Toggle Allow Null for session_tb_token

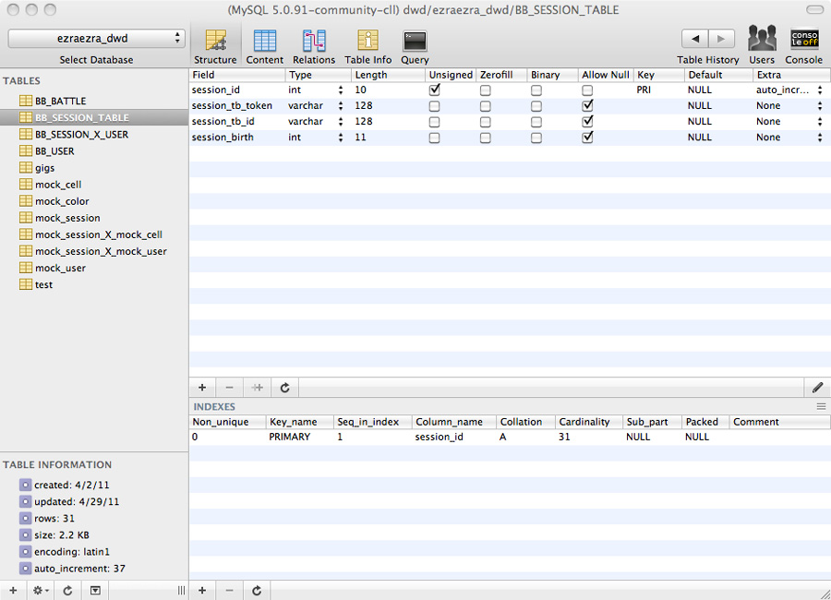[587, 106]
